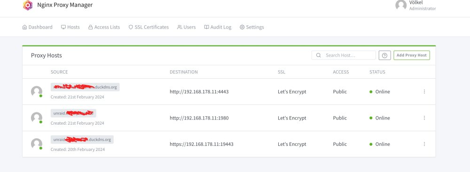Click the search magnifier icon
470x172 pixels.
(x=319, y=55)
